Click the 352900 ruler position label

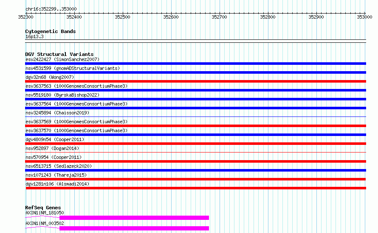(x=316, y=17)
